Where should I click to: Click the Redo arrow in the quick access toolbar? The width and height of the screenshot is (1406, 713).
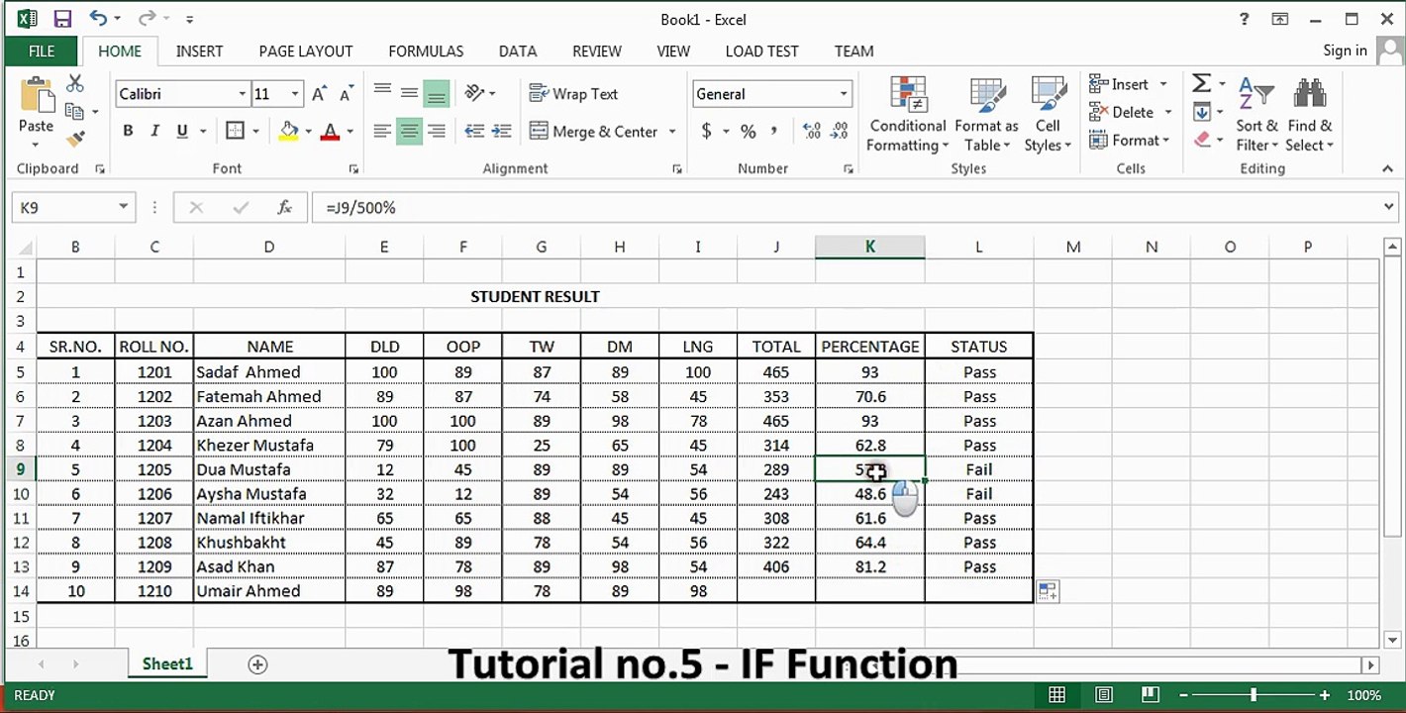click(147, 18)
